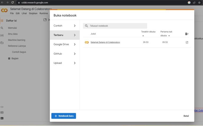The image size is (203, 126).
Task: Click the Notebook baru button
Action: pyautogui.click(x=64, y=116)
